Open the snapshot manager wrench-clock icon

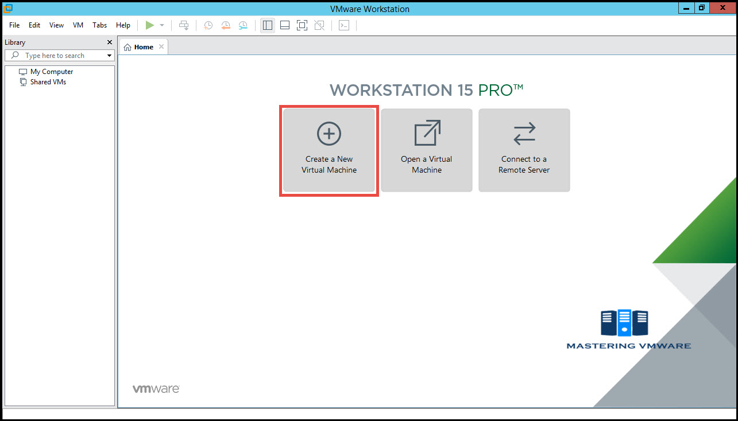click(x=243, y=25)
